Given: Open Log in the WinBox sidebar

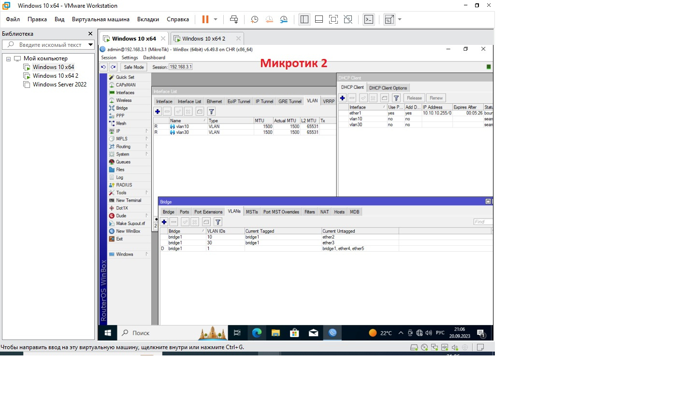Looking at the screenshot, I should click(119, 177).
